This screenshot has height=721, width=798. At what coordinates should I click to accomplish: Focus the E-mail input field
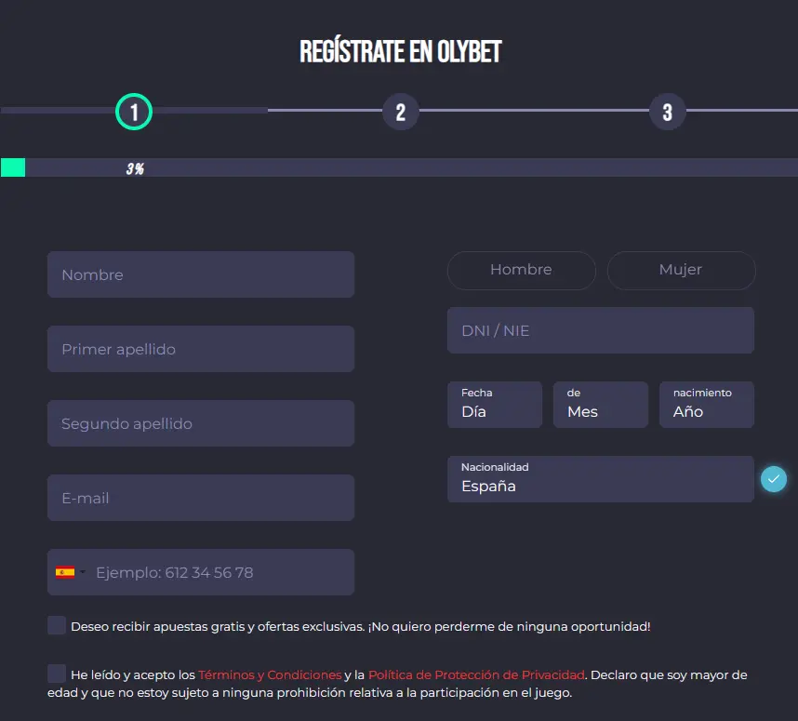201,498
